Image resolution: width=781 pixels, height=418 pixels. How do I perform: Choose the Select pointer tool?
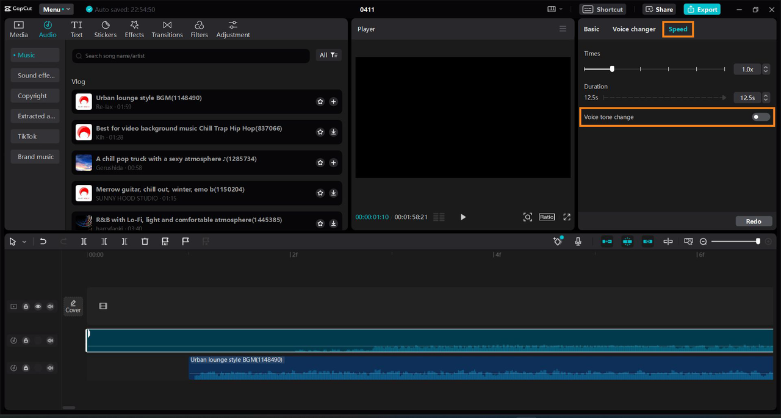coord(13,242)
